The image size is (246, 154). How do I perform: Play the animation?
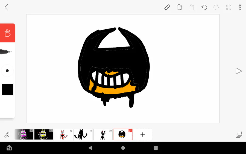pyautogui.click(x=238, y=71)
